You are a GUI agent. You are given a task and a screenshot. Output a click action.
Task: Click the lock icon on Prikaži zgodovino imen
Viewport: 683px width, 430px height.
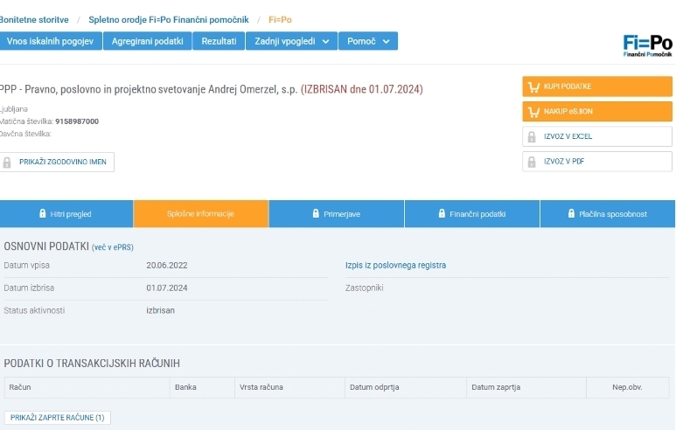click(8, 163)
